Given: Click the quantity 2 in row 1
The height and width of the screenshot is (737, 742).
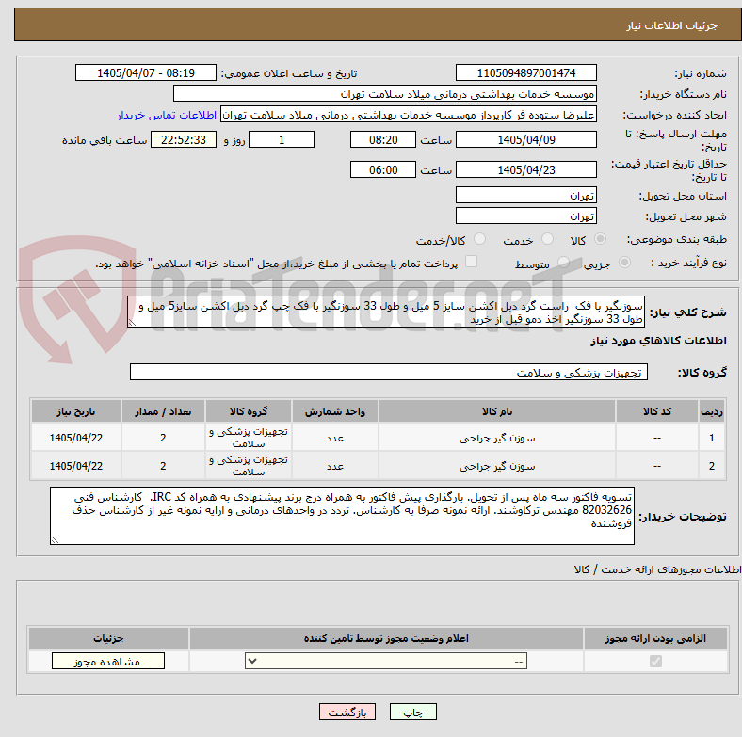Looking at the screenshot, I should click(163, 438).
